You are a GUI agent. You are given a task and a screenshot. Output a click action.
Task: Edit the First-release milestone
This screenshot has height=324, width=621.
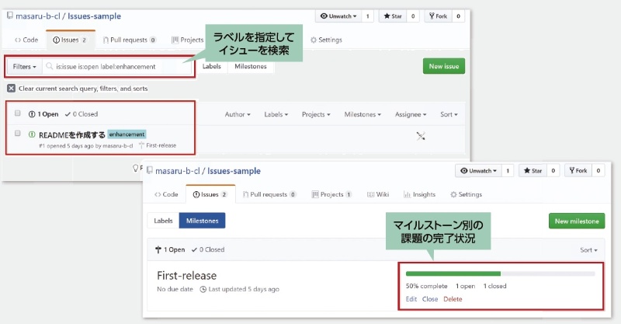(x=411, y=299)
